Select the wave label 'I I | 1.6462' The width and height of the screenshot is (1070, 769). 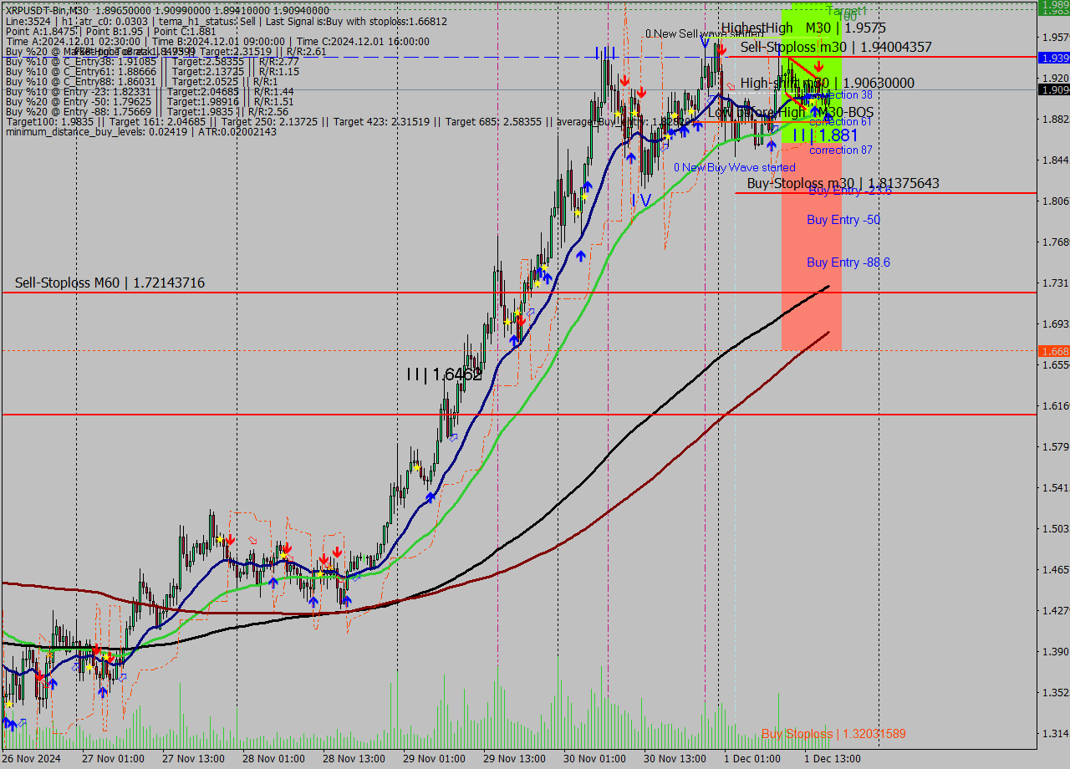point(444,374)
